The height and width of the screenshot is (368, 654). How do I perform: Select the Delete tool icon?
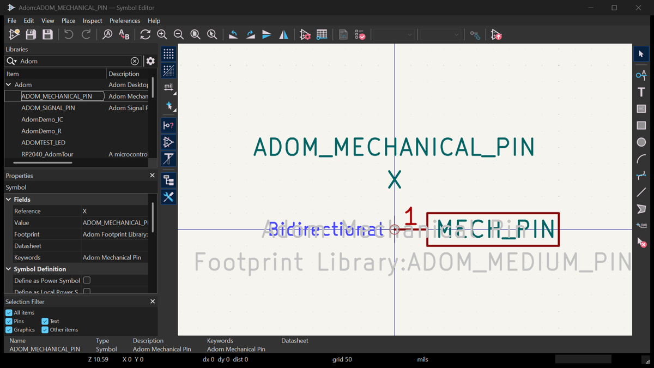tap(641, 243)
